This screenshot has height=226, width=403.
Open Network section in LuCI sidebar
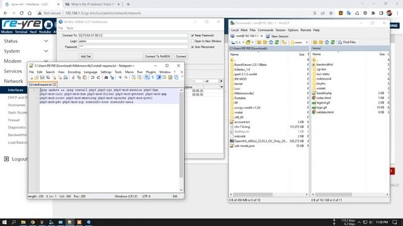pyautogui.click(x=13, y=81)
